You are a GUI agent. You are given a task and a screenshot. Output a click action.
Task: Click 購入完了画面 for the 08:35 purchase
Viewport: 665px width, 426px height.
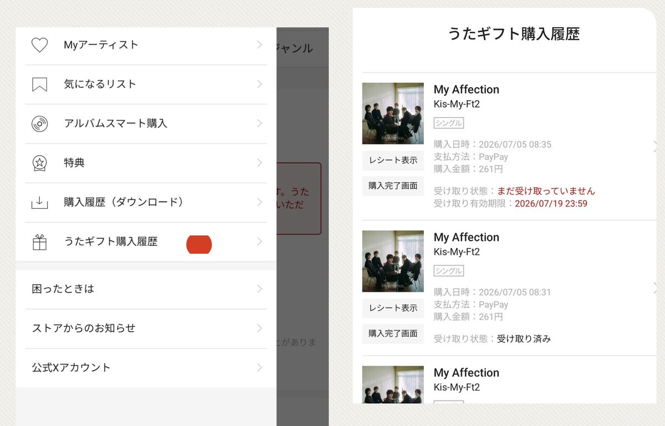[393, 186]
